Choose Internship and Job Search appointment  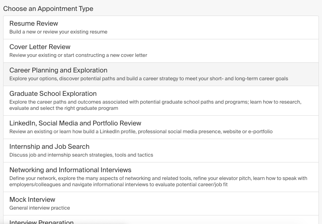[161, 150]
